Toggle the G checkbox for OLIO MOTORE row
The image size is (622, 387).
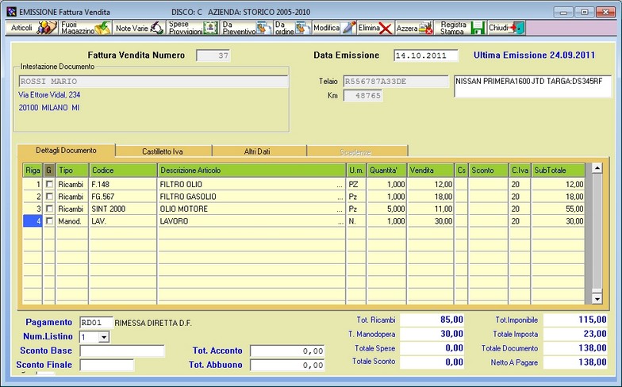(49, 209)
